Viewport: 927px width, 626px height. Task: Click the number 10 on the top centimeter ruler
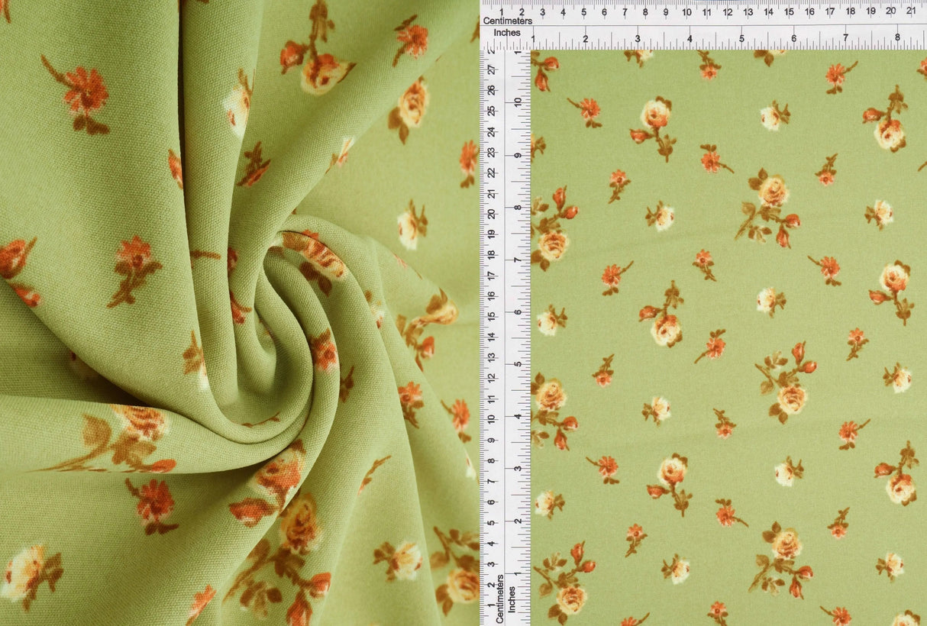[x=688, y=12]
